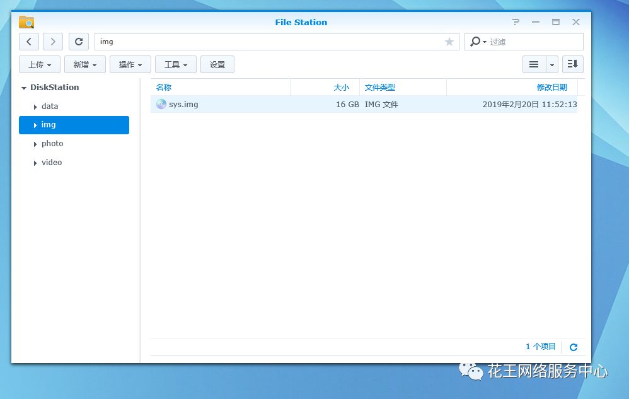
Task: Sort by the 名称 column header
Action: pos(220,88)
